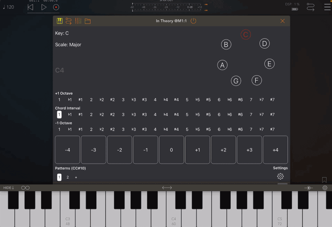Toggle the keyboard link/infinity icon
This screenshot has width=332, height=227.
[26, 188]
